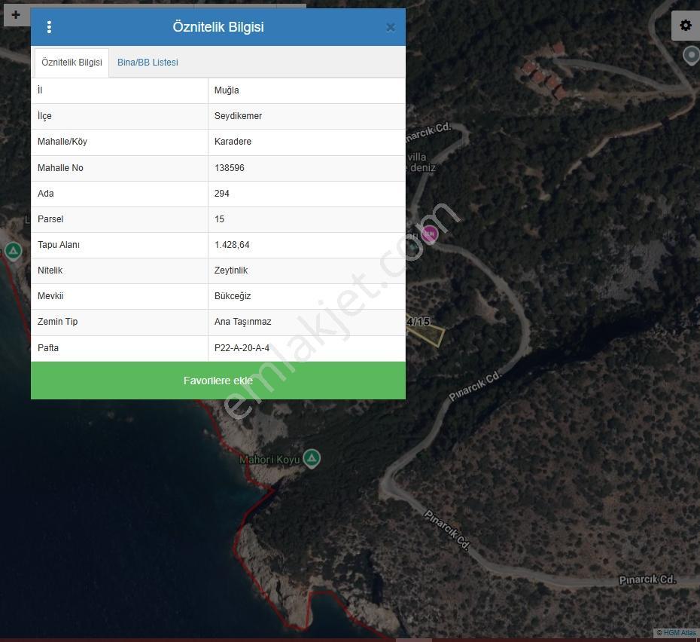Close the Öznitelik Bilgisi dialog
Image resolution: width=700 pixels, height=642 pixels.
391,28
